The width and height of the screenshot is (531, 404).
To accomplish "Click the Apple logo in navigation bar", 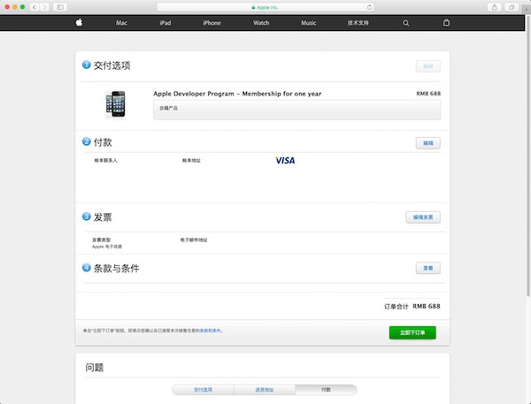I will coord(78,23).
